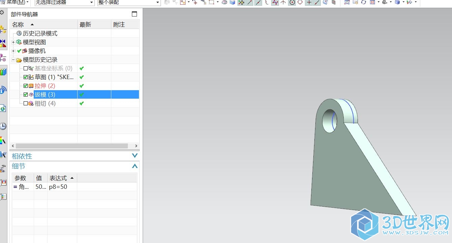Select the 相切 (4) feature
This screenshot has height=243, width=452.
(45, 103)
